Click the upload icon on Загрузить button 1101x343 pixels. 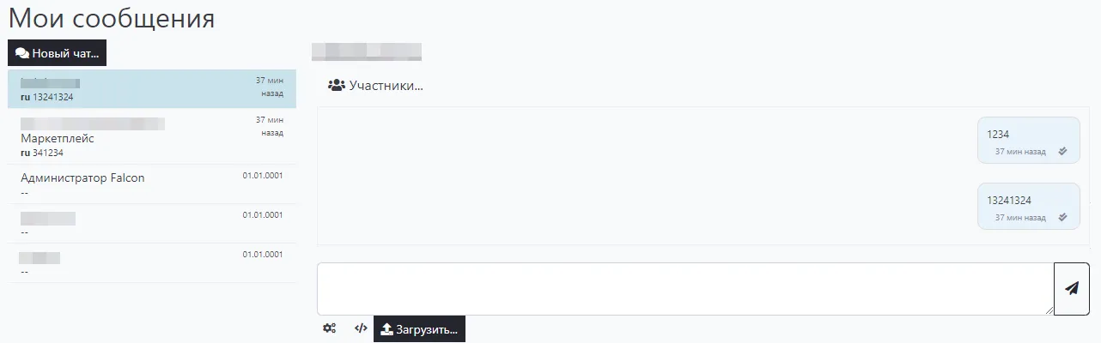(x=386, y=329)
